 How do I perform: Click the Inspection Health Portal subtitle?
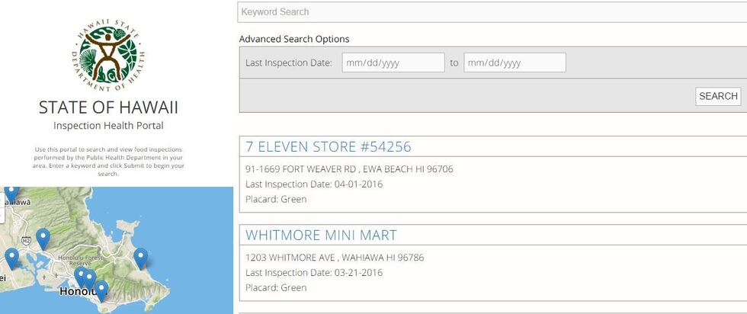(108, 126)
